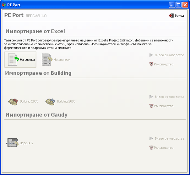Image resolution: width=190 pixels, height=175 pixels.
Task: Play the Building section video icon
Action: pos(151,97)
